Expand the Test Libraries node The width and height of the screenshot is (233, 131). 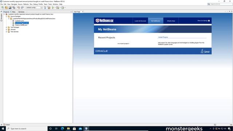[7, 32]
